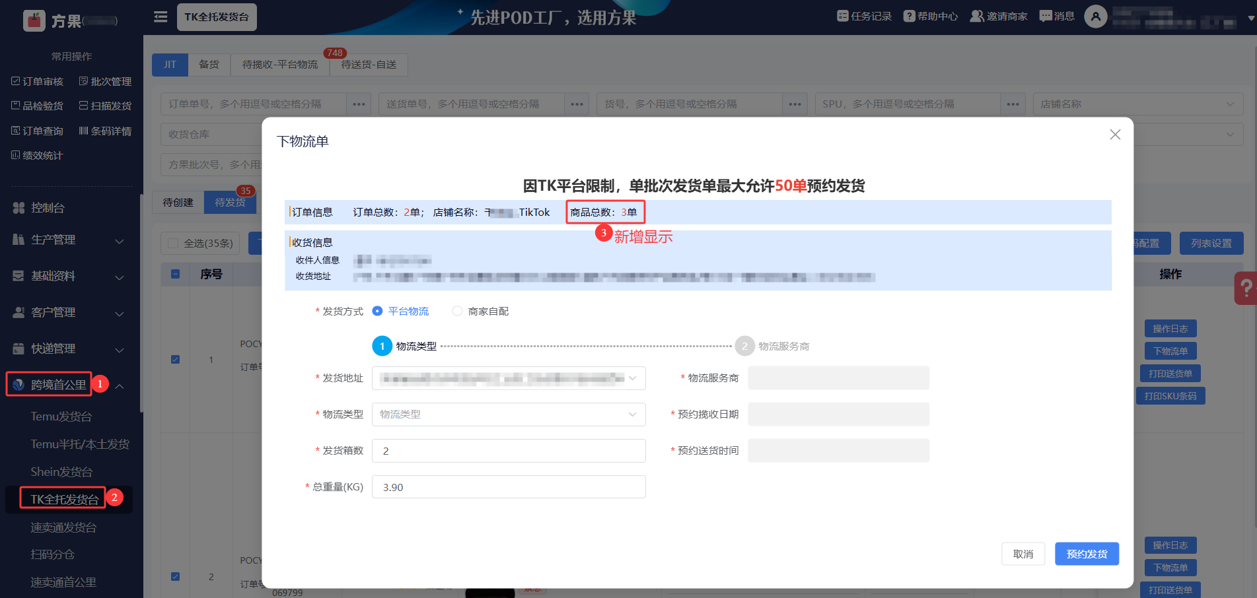Switch to the 待揽收-平台物流 tab
1257x598 pixels.
click(280, 65)
